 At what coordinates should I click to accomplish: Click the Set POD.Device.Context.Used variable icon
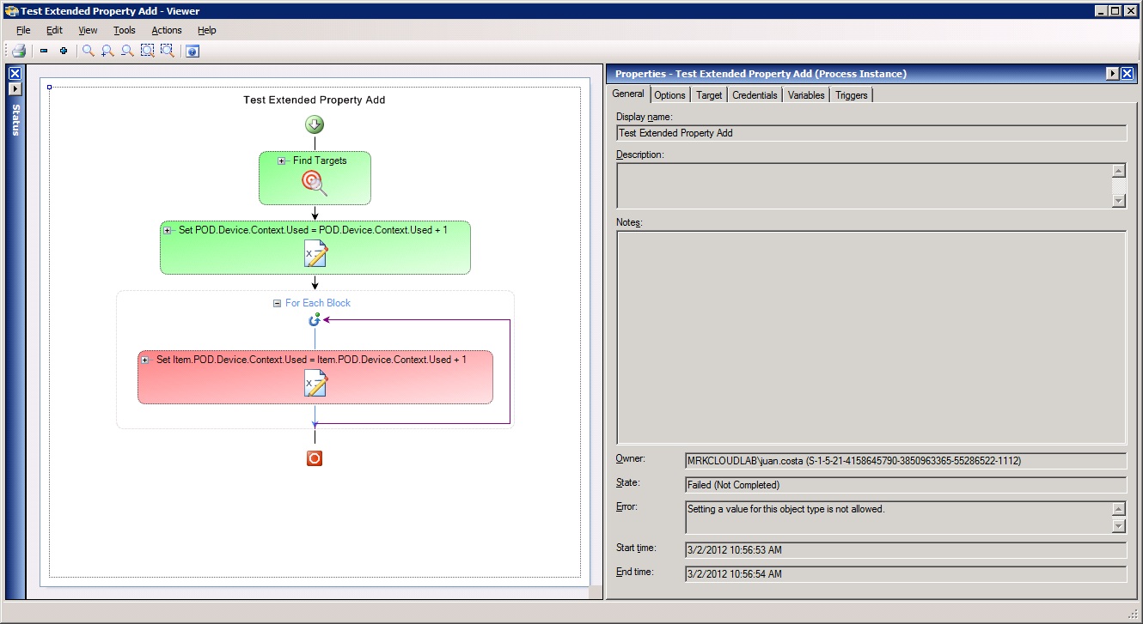point(315,253)
